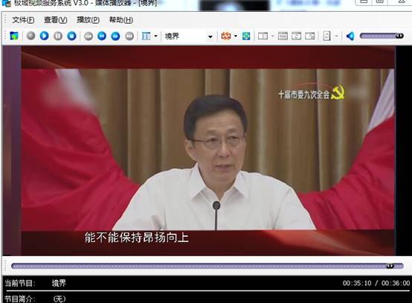
Task: Stop the video with the stop icon
Action: click(x=71, y=36)
